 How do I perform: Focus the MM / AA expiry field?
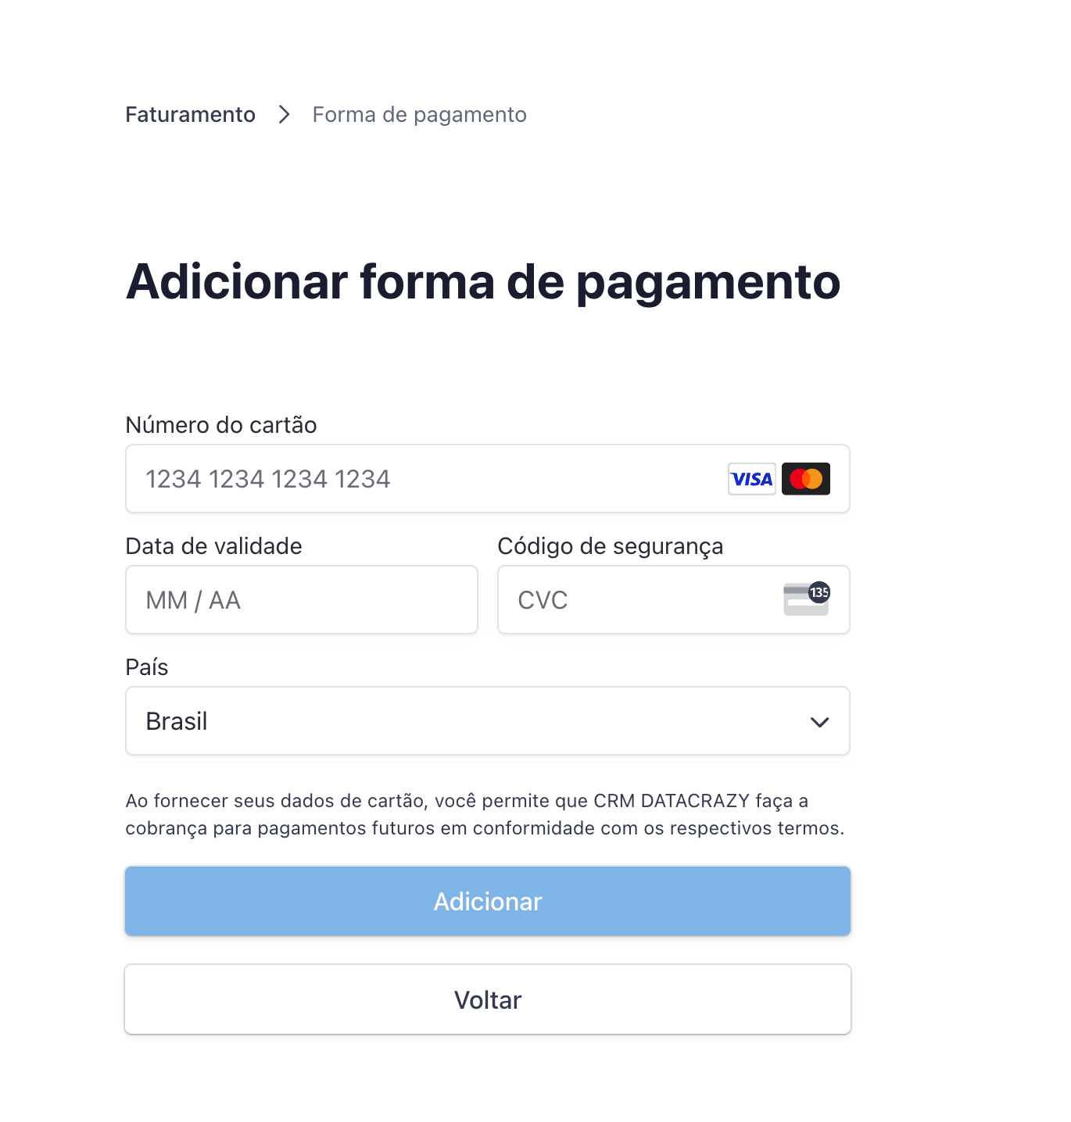[x=301, y=600]
